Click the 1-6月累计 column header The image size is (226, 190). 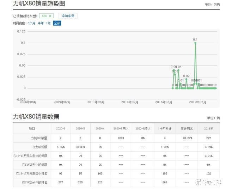tap(165, 128)
